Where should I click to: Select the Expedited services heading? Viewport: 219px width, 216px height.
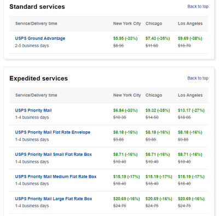[38, 78]
